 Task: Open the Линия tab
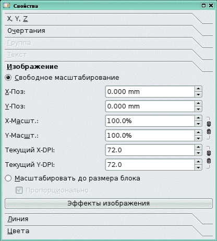[108, 219]
